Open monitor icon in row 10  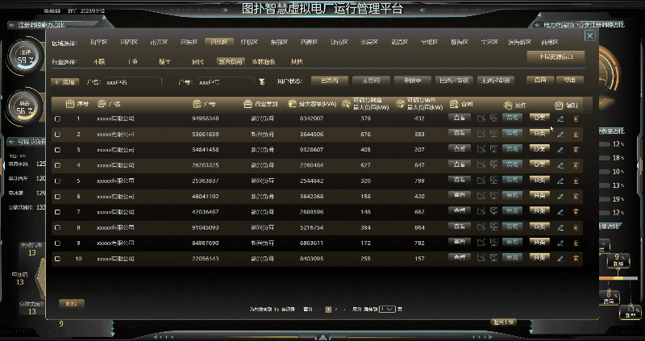pos(493,258)
